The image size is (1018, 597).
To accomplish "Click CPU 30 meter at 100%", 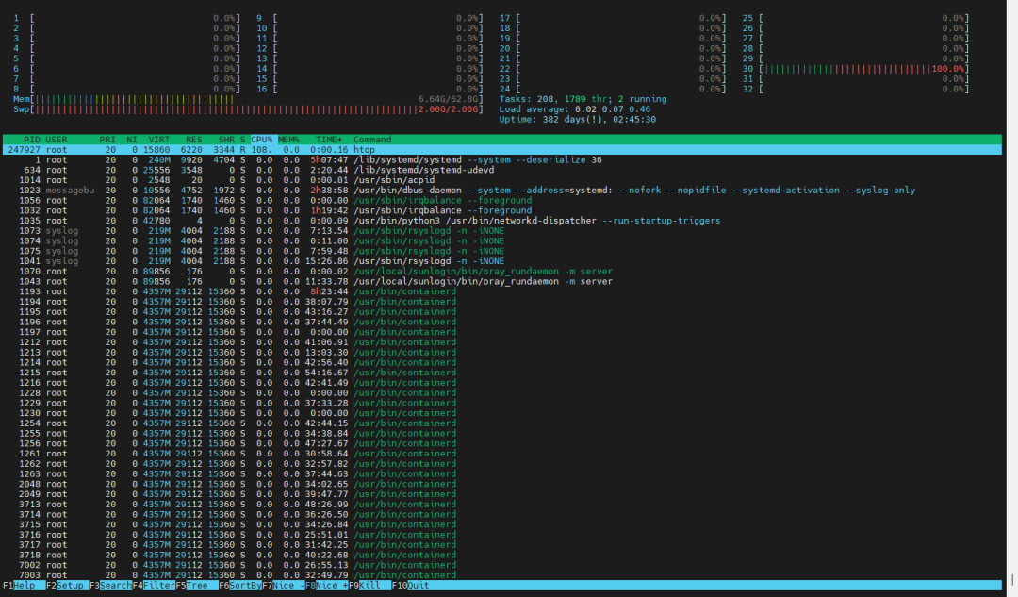I will [x=856, y=69].
